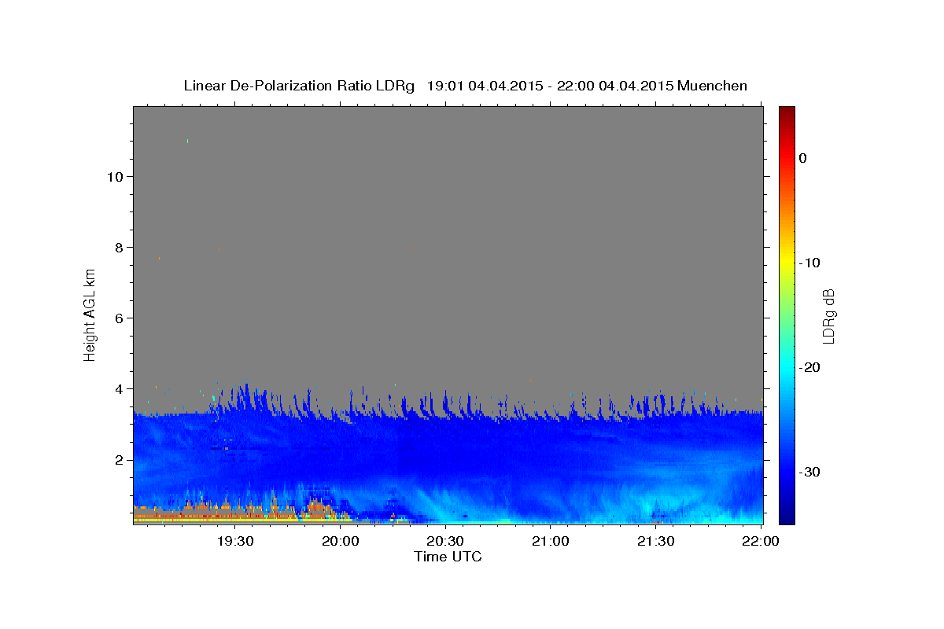Click the height tick label '8'
This screenshot has width=944, height=629.
pyautogui.click(x=118, y=247)
